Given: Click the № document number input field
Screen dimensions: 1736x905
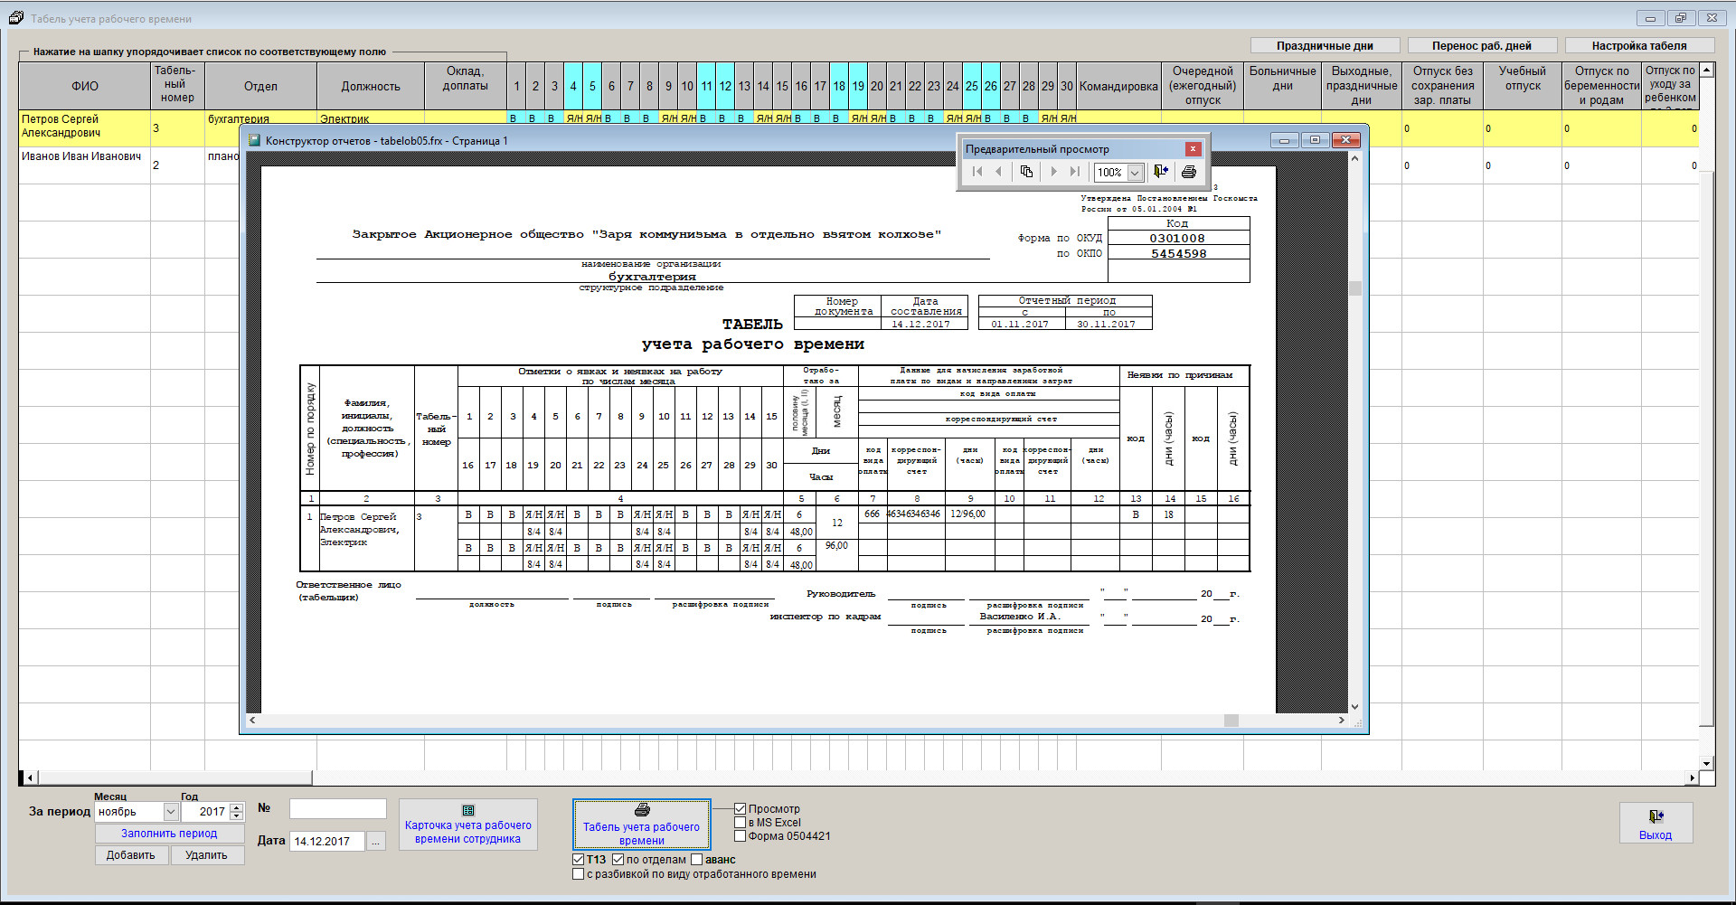Looking at the screenshot, I should coord(337,809).
